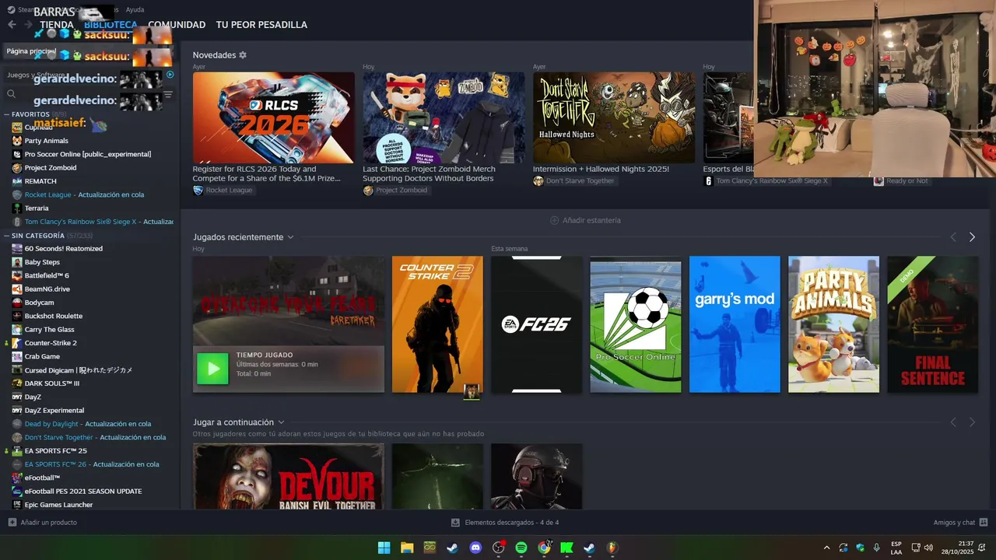Viewport: 996px width, 560px height.
Task: Toggle the ready-to-play filter icon
Action: [x=170, y=75]
